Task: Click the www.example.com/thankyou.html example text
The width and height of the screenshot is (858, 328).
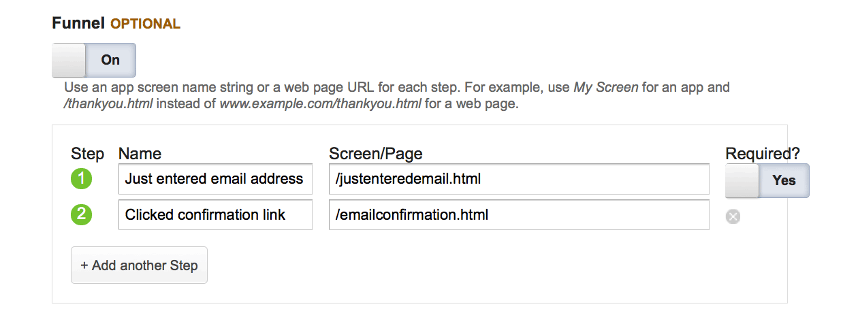Action: (320, 105)
